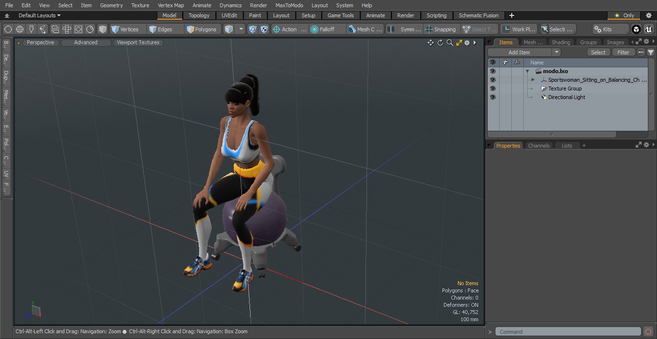Image resolution: width=657 pixels, height=339 pixels.
Task: Click the Unity cube icon
Action: (x=636, y=29)
